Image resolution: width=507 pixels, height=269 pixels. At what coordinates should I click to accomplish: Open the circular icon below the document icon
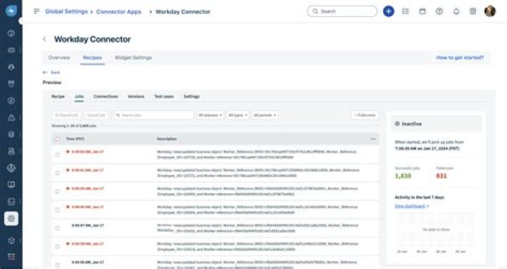pos(11,168)
